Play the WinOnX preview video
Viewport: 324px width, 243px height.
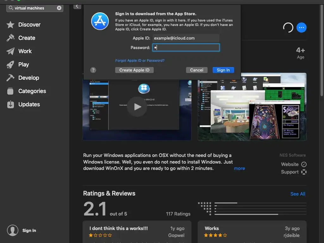click(137, 107)
